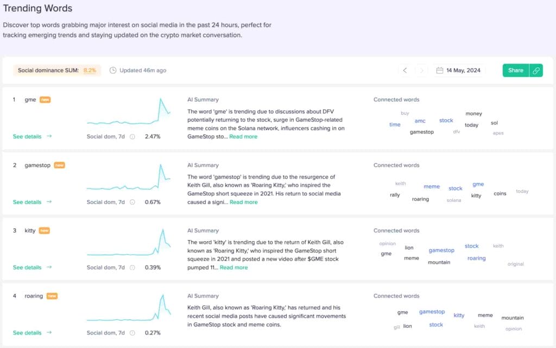
Task: Click info icon beside gamestop social dominance
Action: (x=132, y=203)
